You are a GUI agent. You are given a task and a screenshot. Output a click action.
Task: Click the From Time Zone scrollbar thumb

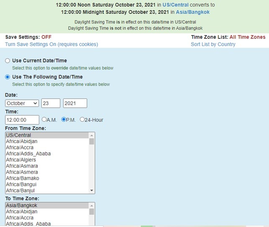tap(92, 141)
